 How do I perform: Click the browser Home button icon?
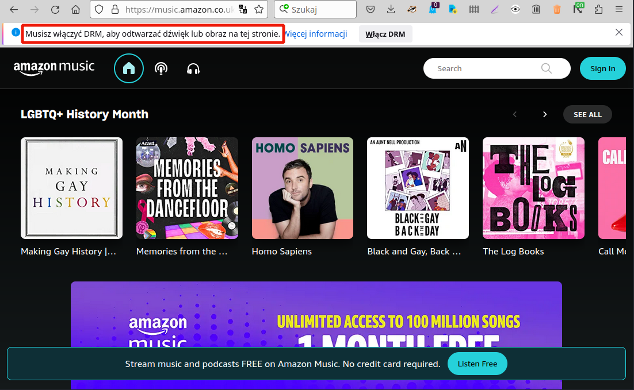[75, 9]
